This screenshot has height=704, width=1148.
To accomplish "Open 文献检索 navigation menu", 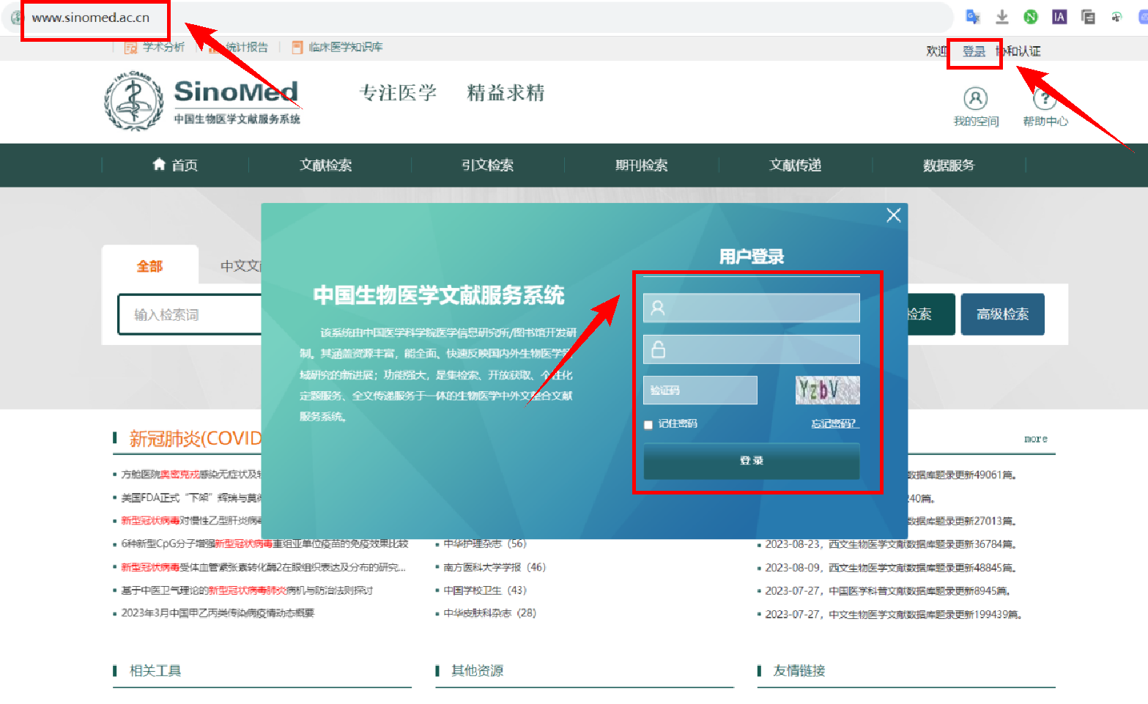I will click(x=326, y=165).
